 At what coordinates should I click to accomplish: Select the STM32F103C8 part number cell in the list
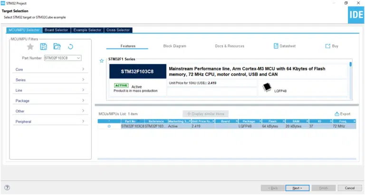133,126
